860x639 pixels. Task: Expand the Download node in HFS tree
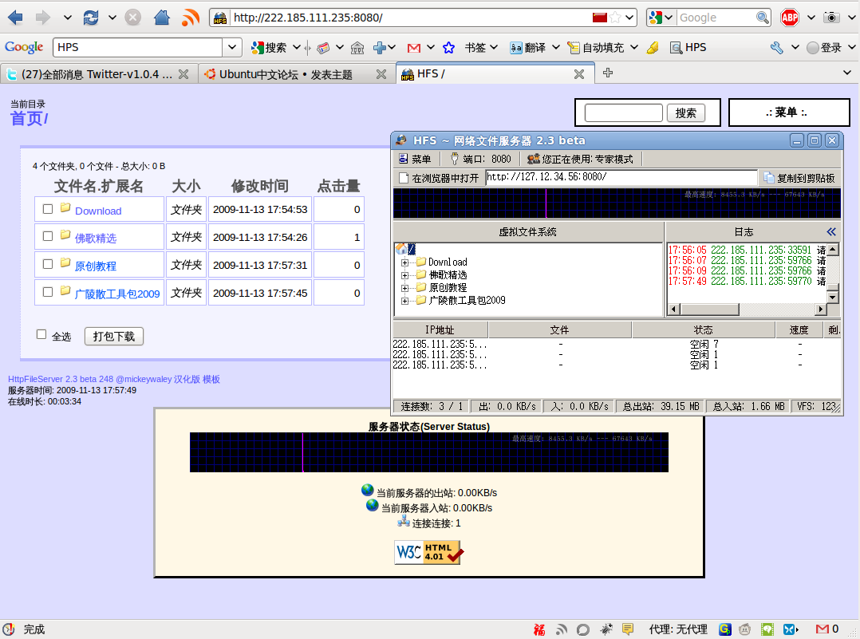(x=404, y=262)
